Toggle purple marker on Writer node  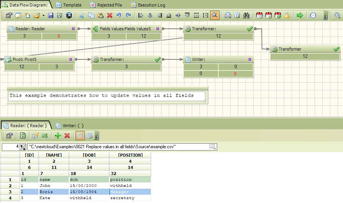pos(250,59)
